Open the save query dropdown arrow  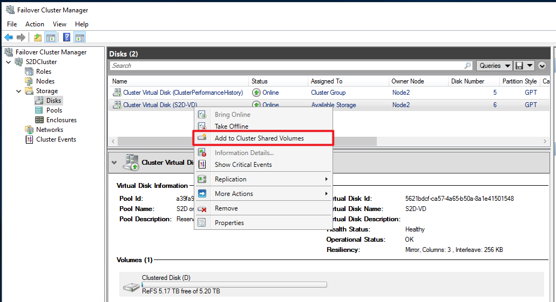(x=530, y=66)
